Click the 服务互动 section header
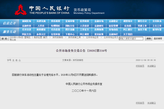This screenshot has width=164, height=109. (x=10, y=32)
